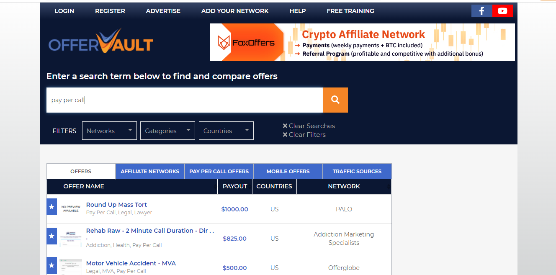Click the Clear Filters link
Screen dimensions: 556x275
tap(307, 135)
